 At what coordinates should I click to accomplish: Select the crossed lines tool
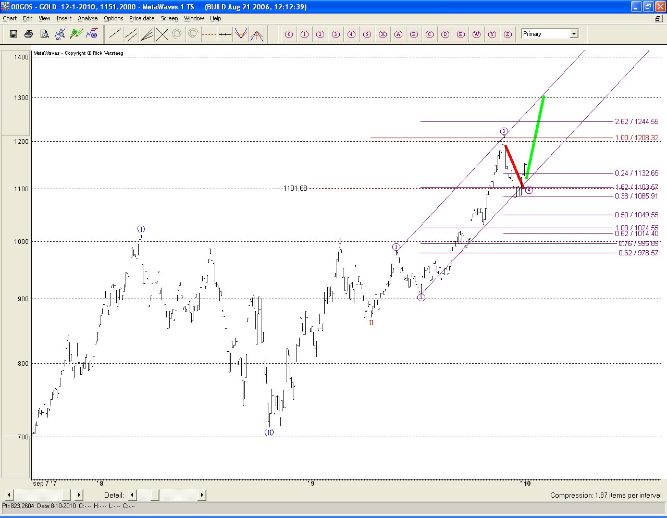(x=163, y=34)
